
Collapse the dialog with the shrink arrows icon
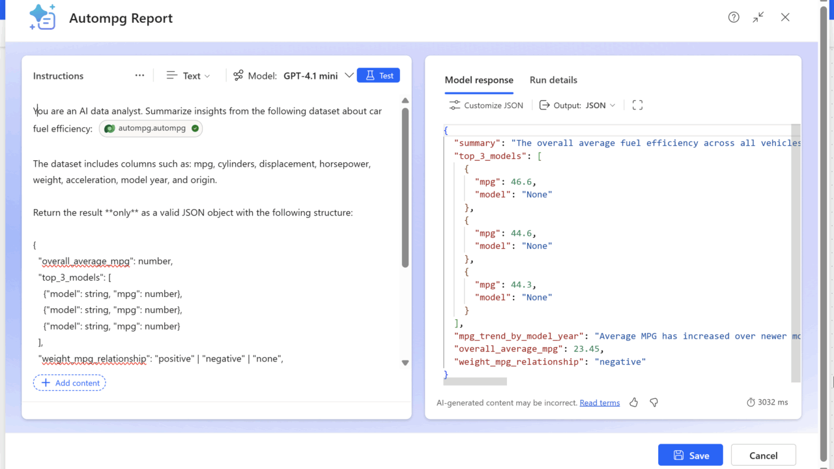758,18
